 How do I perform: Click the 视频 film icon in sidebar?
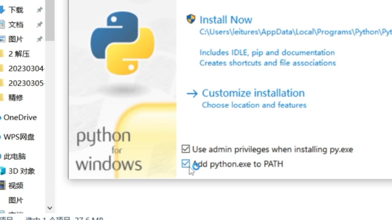point(2,186)
